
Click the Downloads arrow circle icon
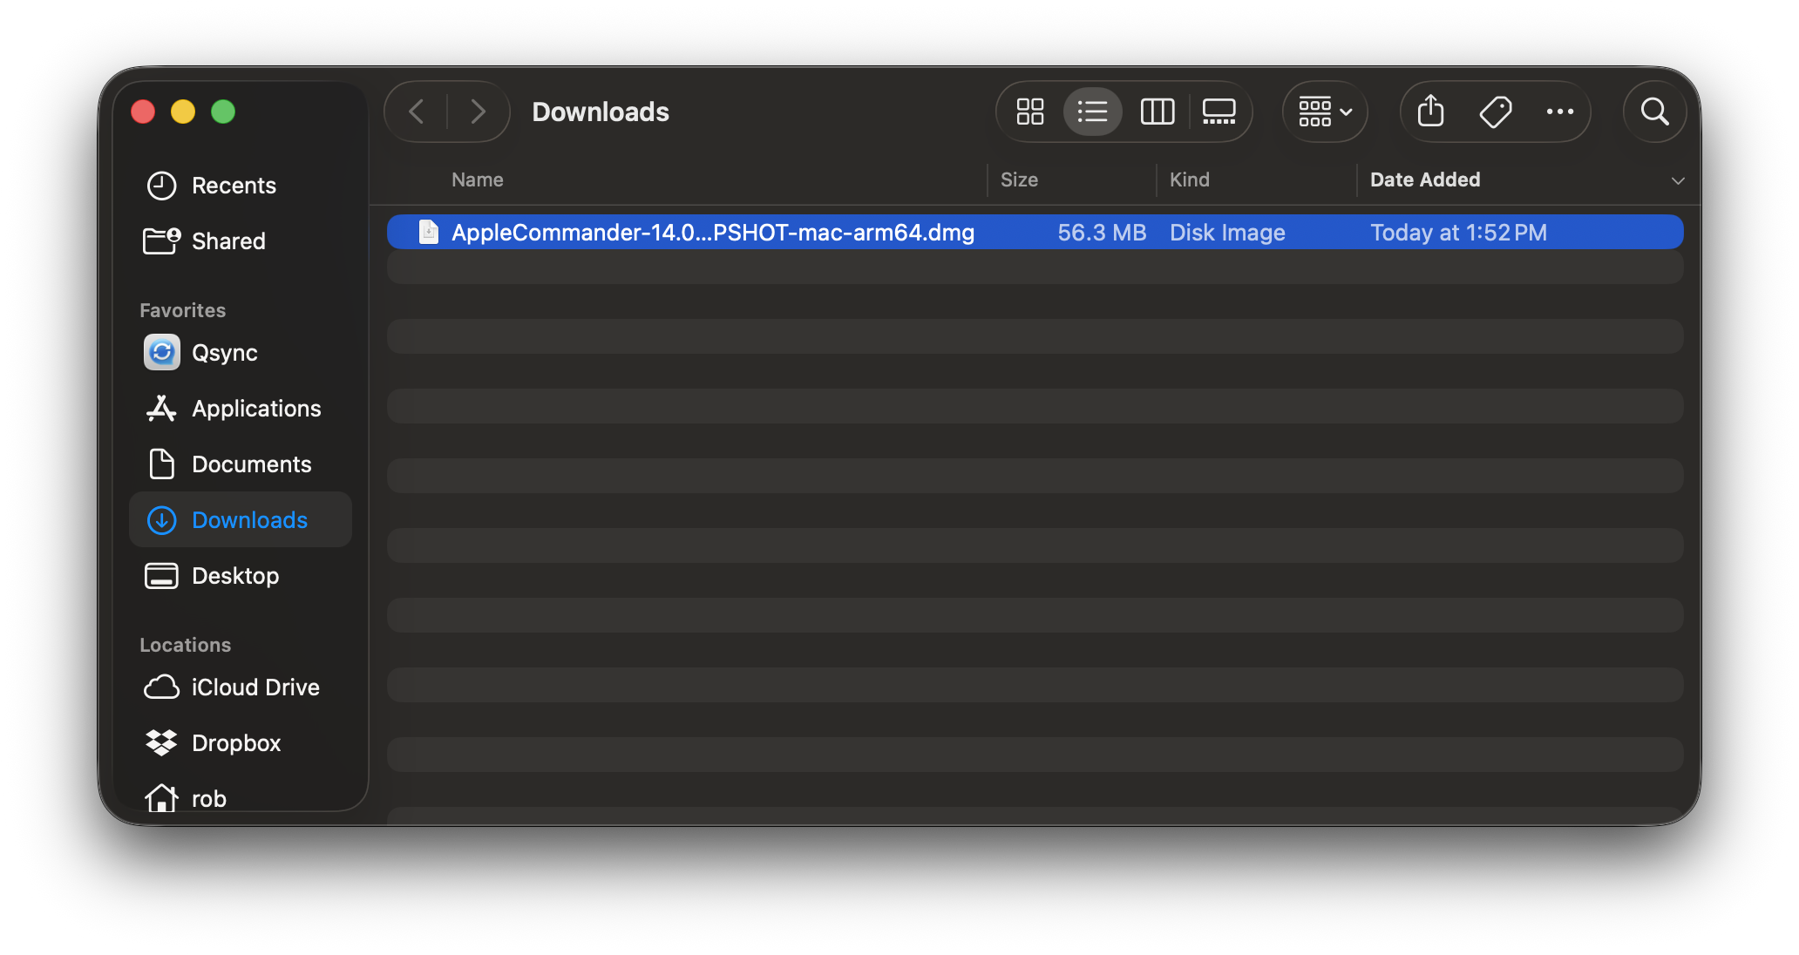click(x=161, y=520)
